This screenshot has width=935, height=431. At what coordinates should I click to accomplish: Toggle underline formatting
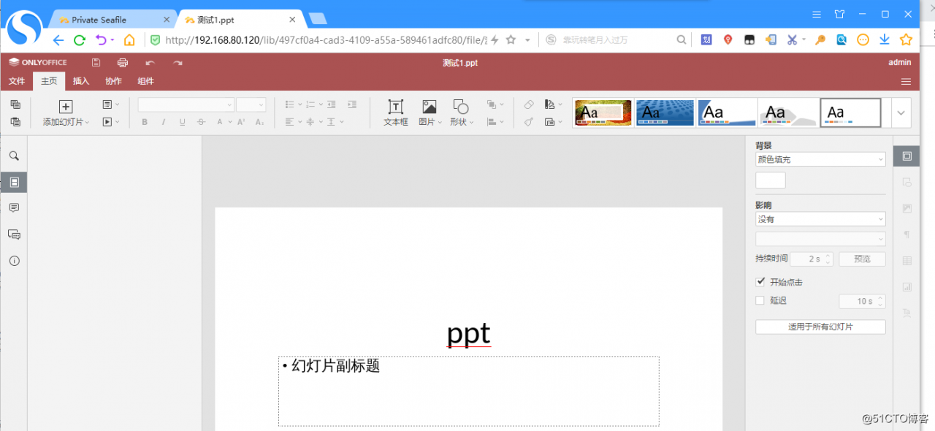(181, 122)
